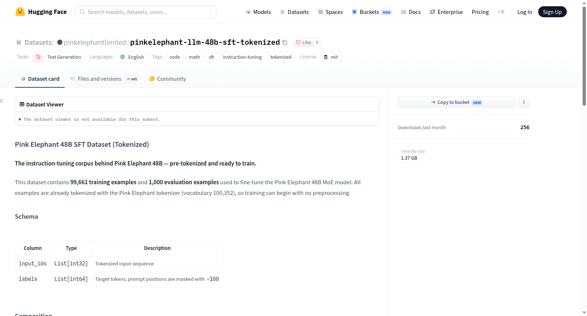
Task: Click the pinkelephantlimited avatar icon
Action: [x=60, y=42]
